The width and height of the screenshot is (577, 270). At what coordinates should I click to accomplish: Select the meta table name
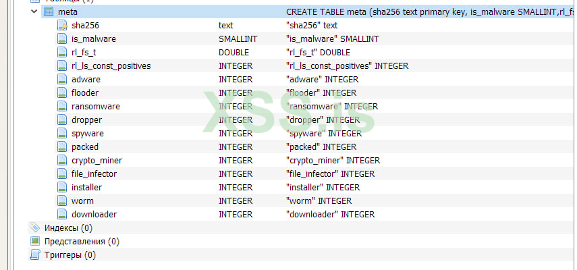coord(67,11)
